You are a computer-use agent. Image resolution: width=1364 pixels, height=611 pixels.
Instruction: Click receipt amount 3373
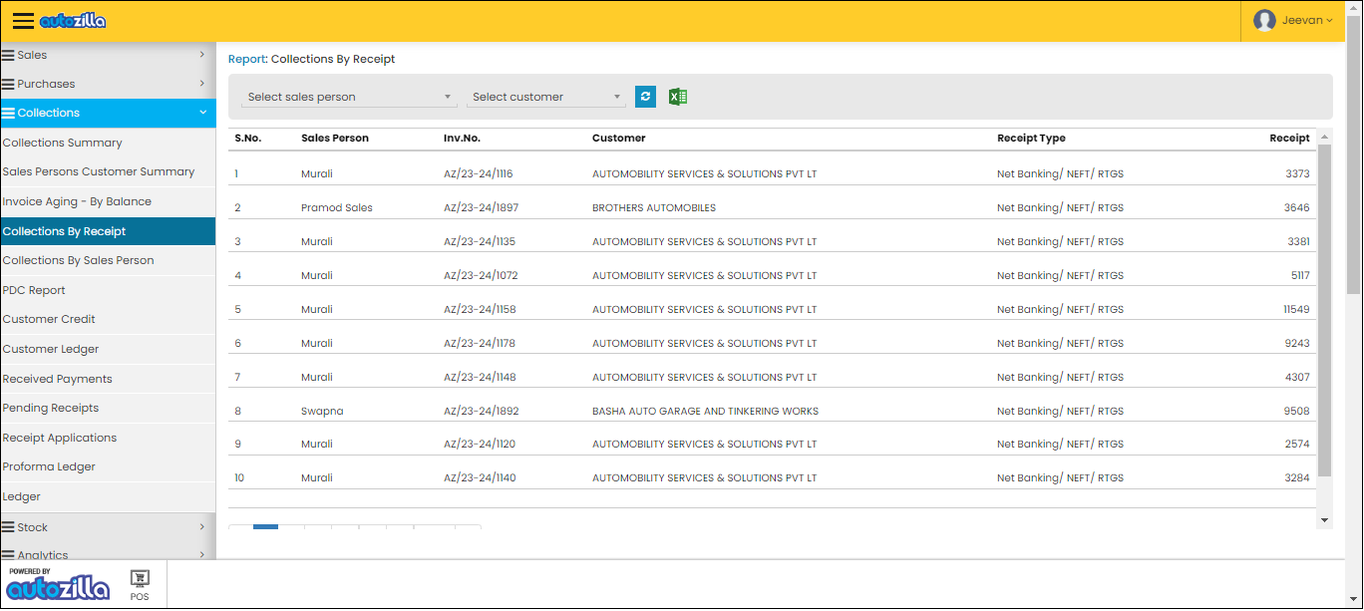1298,174
